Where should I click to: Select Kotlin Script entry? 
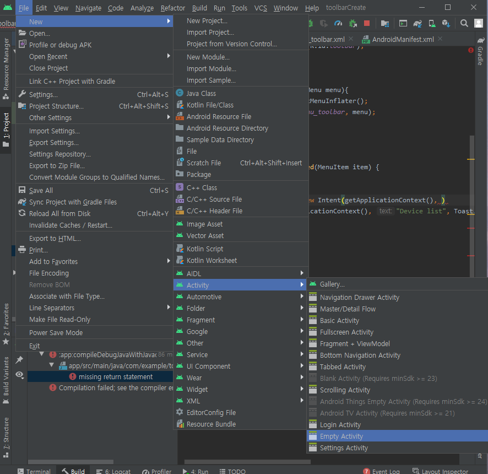pos(241,249)
